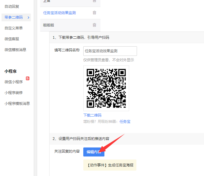Go to 自定义菜单 in the sidebar
204x176 pixels.
point(14,28)
